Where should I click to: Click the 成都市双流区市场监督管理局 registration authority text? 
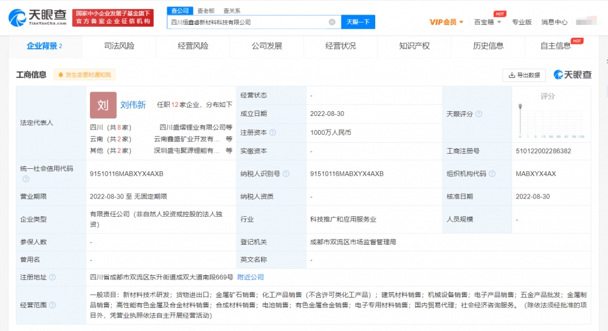353,242
